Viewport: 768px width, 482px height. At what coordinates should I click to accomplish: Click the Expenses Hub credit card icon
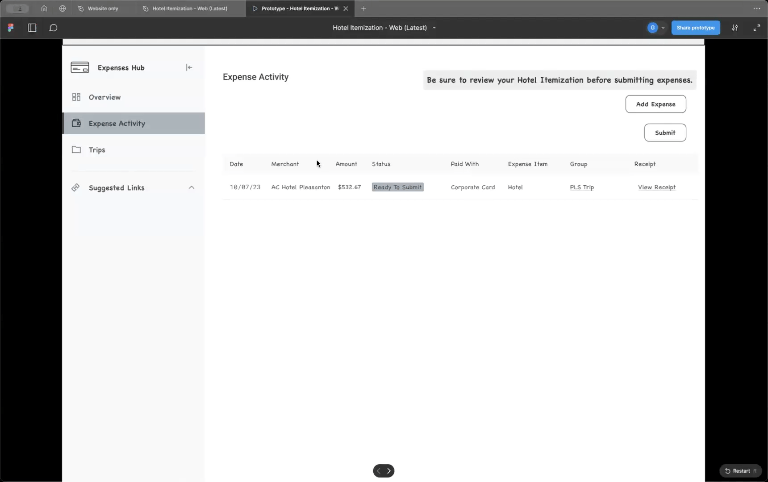tap(80, 67)
